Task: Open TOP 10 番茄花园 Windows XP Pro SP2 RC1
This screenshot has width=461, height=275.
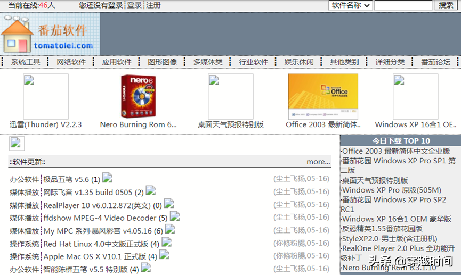Action: tap(394, 204)
